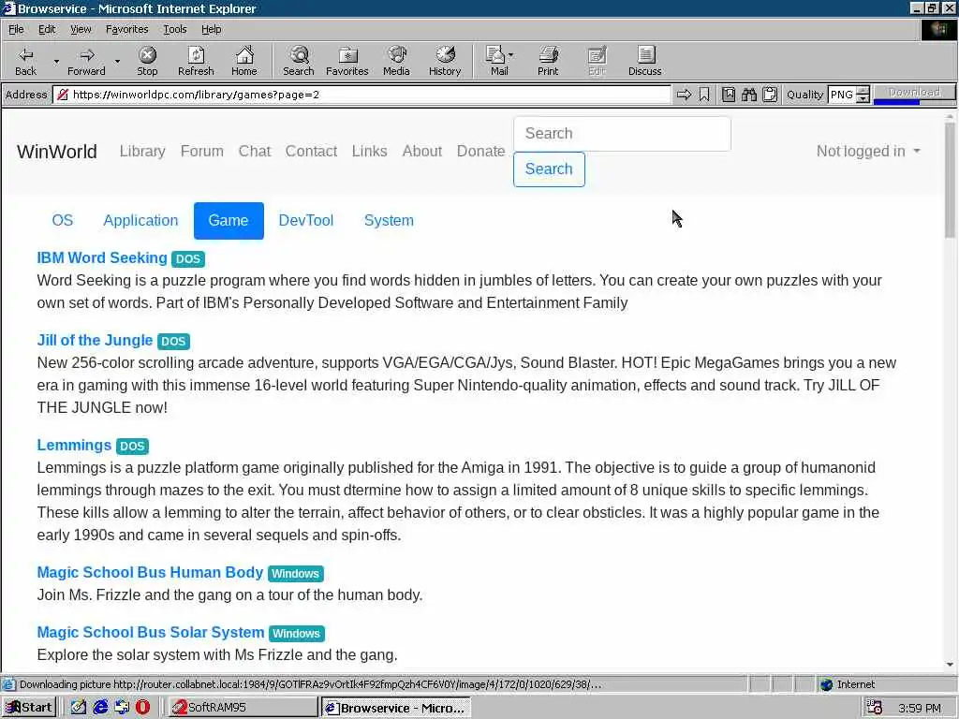Click the page icon in address bar
The image size is (959, 719).
click(62, 95)
